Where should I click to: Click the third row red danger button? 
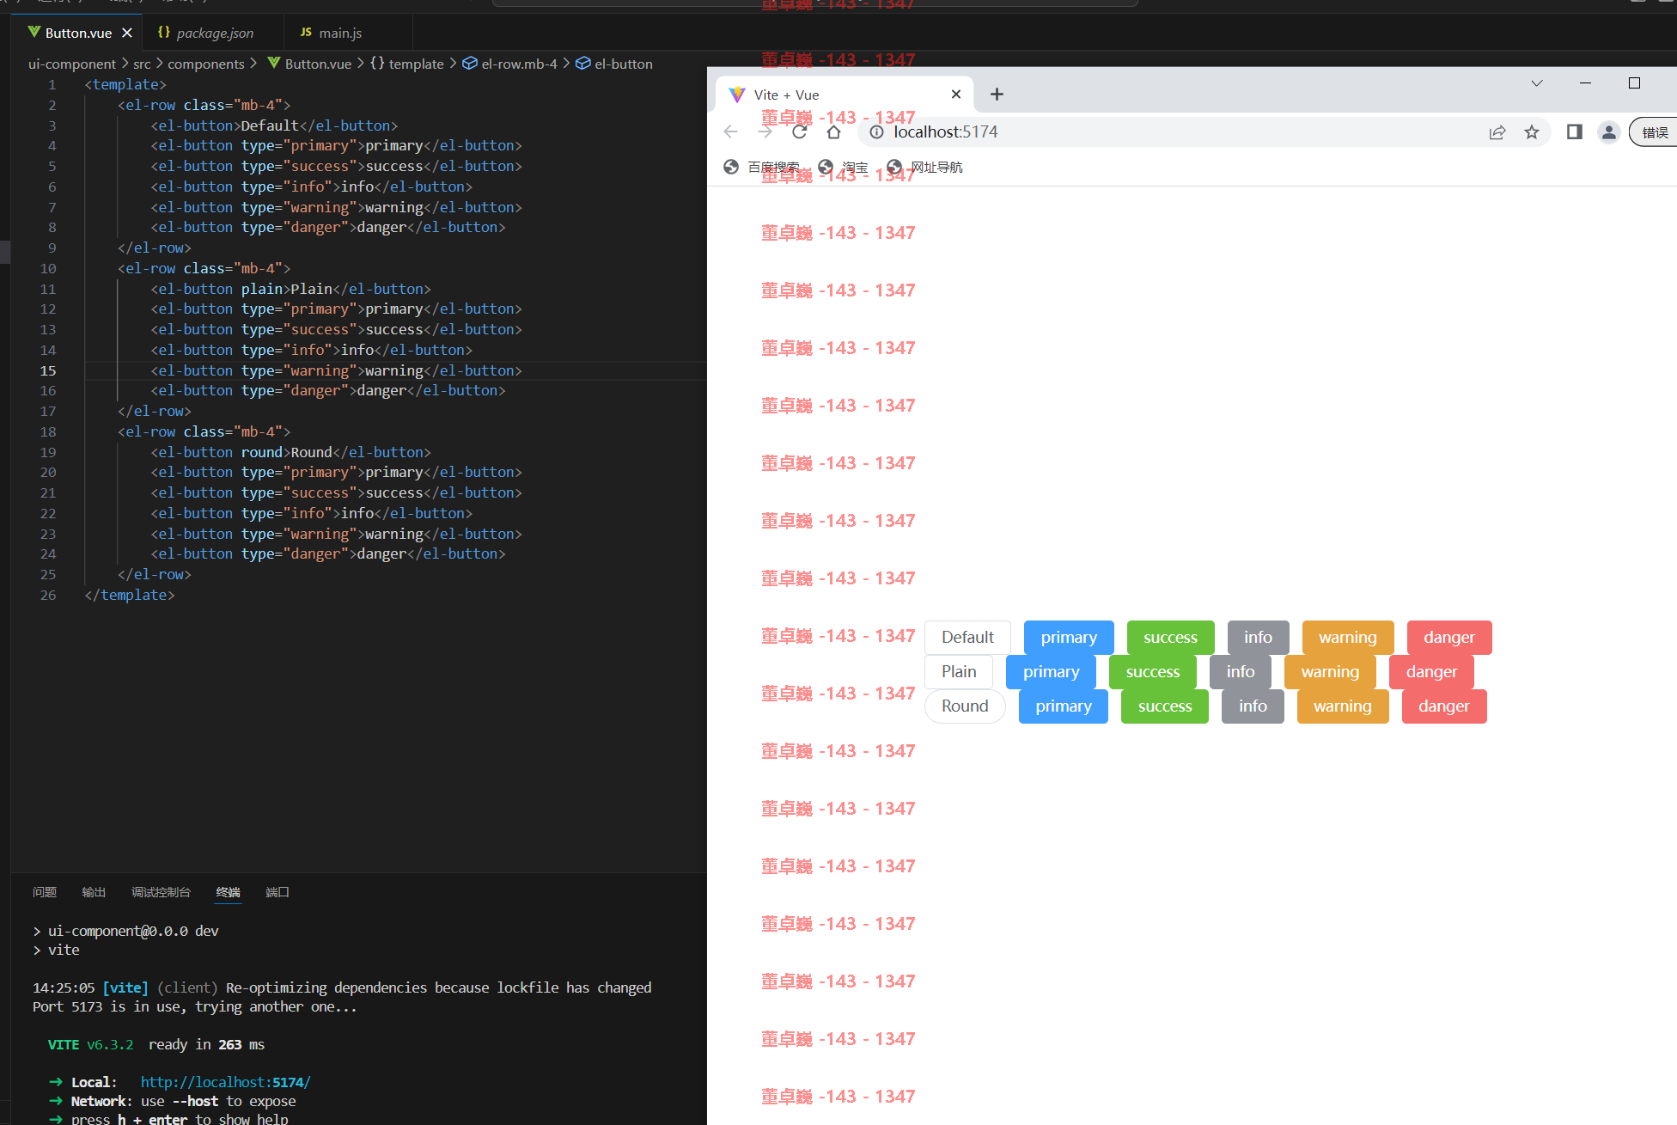pos(1444,706)
